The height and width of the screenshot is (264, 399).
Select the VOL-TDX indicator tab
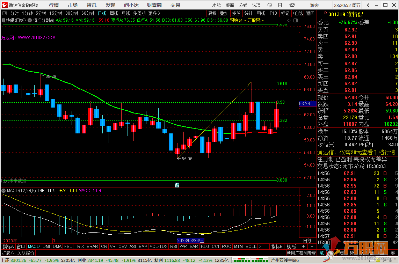tap(159, 247)
